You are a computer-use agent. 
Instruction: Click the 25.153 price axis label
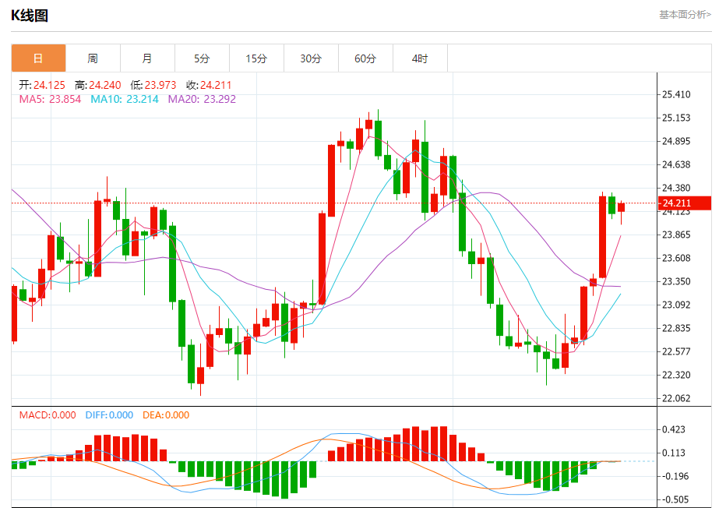676,118
